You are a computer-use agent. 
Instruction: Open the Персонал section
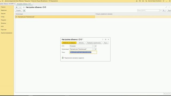point(3,30)
